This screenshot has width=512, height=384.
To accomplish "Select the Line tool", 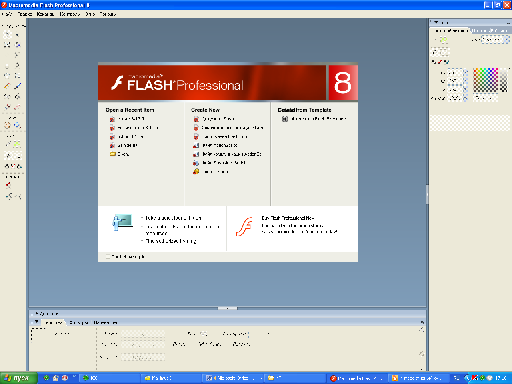I will [x=7, y=54].
